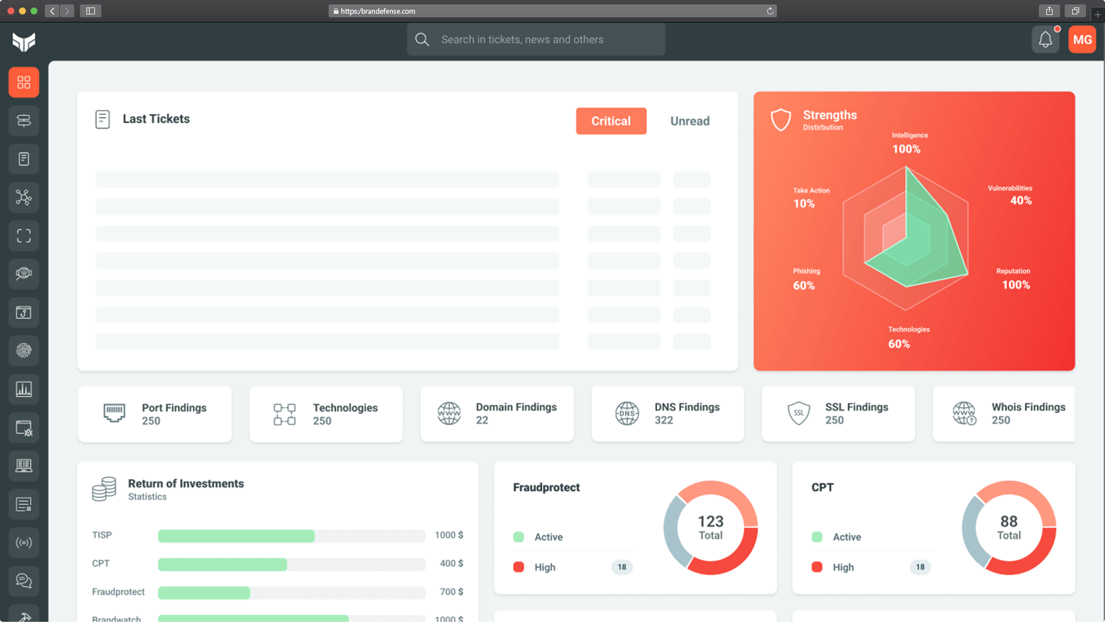
Task: Click the Brandefense logo at top left
Action: pos(24,41)
